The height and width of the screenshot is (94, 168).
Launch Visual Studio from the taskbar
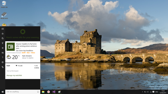[x=54, y=92]
